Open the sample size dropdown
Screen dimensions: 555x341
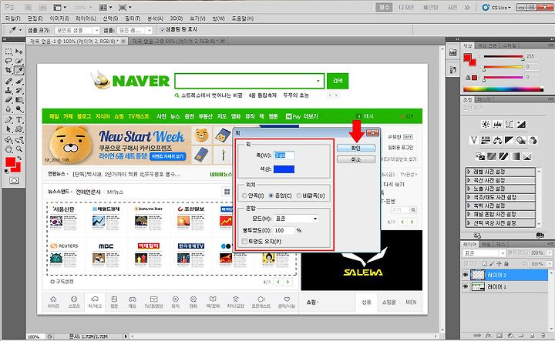click(x=77, y=30)
